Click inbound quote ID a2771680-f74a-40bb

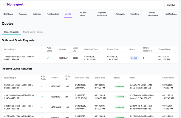coord(19,116)
